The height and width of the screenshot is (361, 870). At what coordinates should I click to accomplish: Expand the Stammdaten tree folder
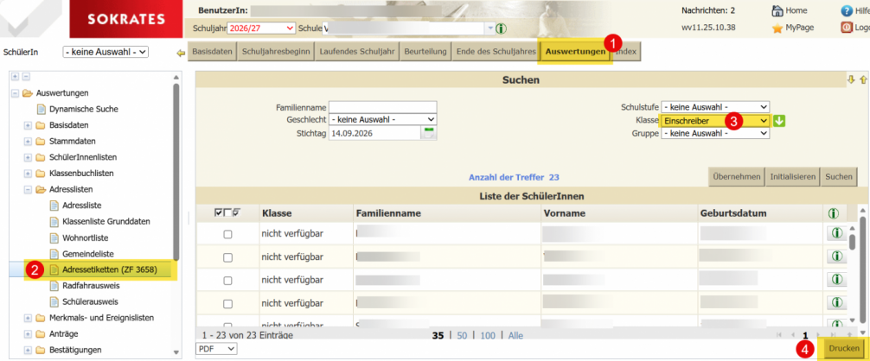tap(28, 141)
